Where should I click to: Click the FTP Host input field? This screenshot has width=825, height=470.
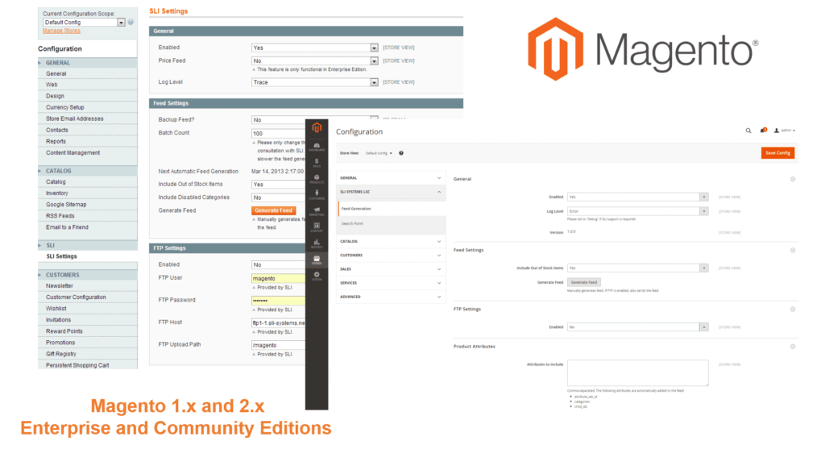(278, 322)
